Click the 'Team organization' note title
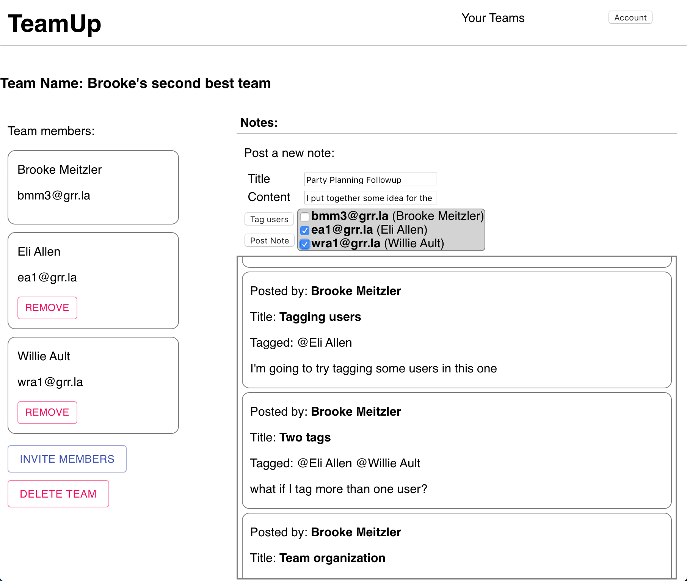Image resolution: width=687 pixels, height=581 pixels. click(x=332, y=558)
